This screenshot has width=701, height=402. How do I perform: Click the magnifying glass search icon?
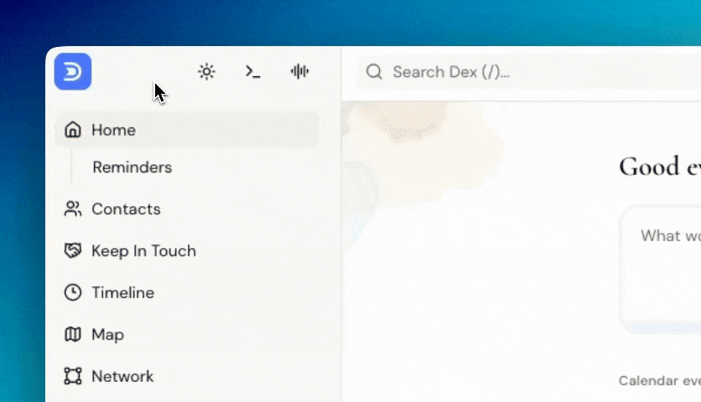pyautogui.click(x=374, y=71)
